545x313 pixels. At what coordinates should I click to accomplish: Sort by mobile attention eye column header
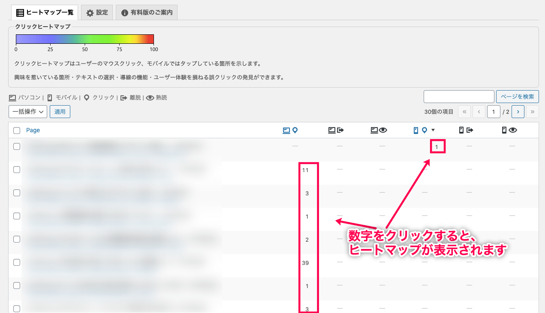click(x=509, y=130)
